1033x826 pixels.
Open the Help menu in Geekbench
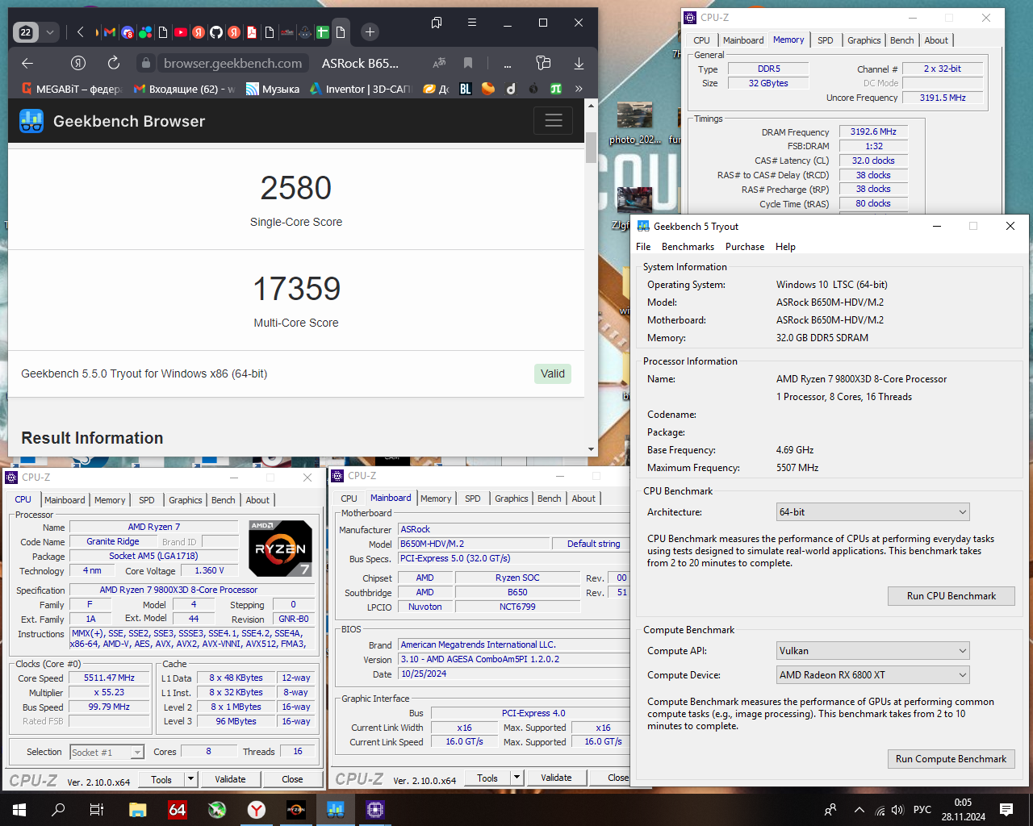click(x=785, y=247)
